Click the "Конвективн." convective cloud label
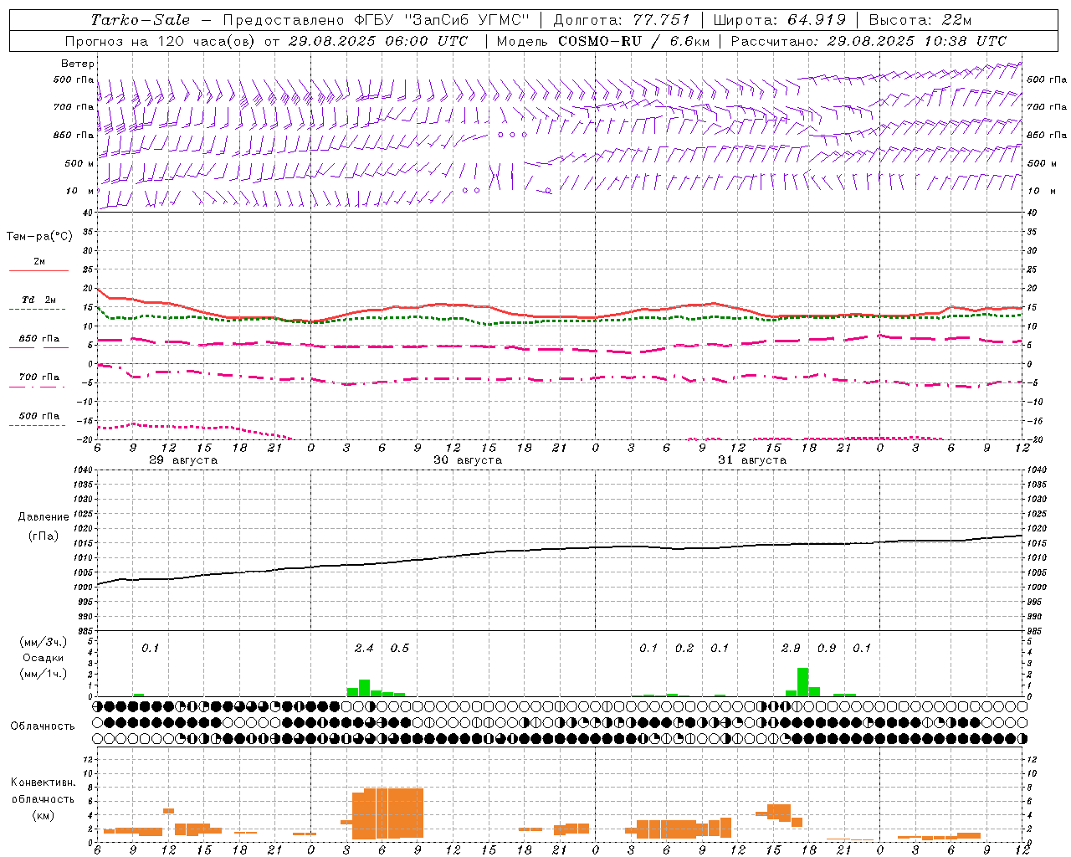Screen dimensions: 1071x857 (x=43, y=783)
